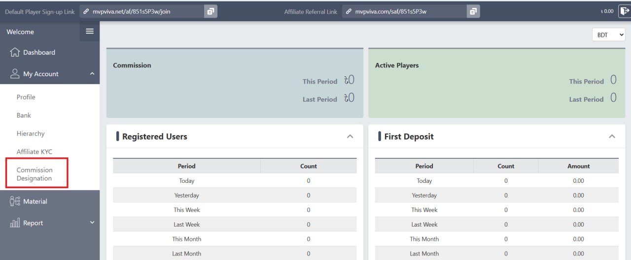
Task: Copy the Default Player Sign-up Link
Action: click(210, 11)
